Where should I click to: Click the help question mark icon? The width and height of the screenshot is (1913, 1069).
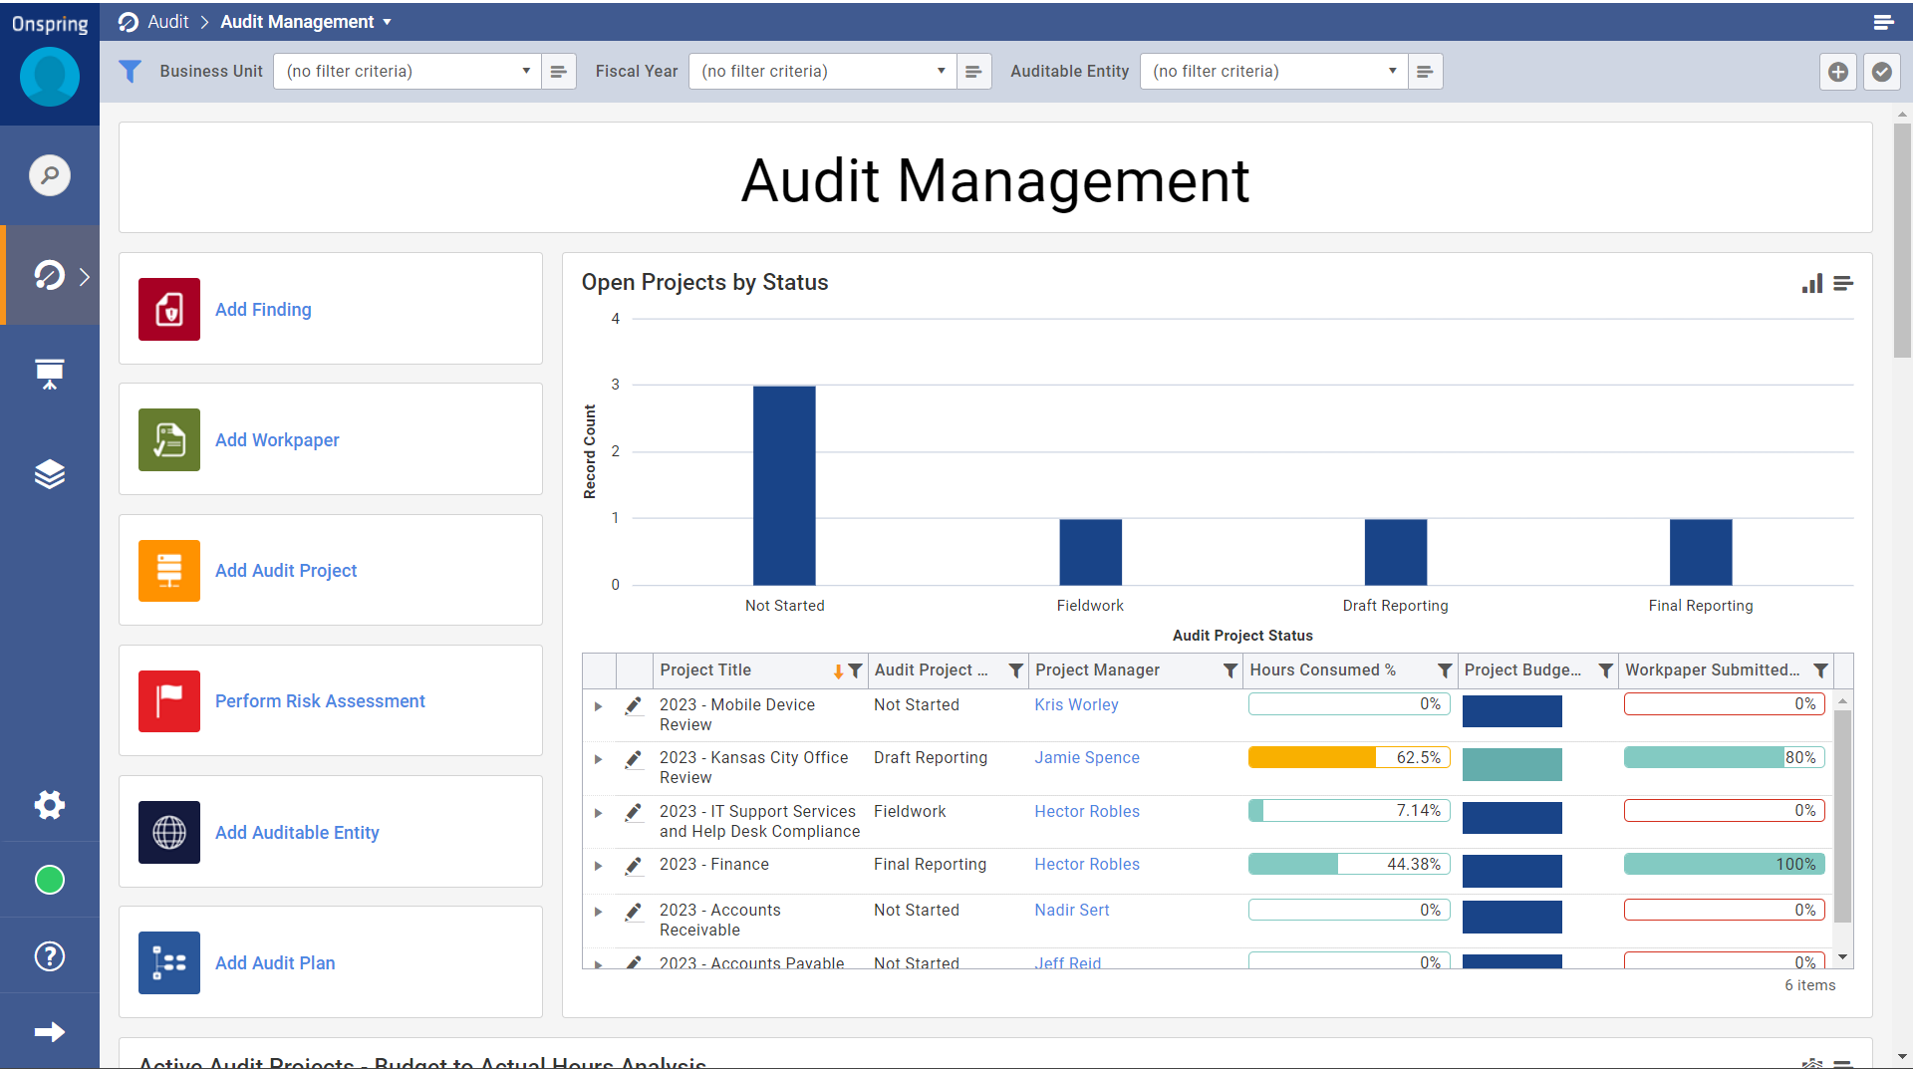pyautogui.click(x=50, y=956)
